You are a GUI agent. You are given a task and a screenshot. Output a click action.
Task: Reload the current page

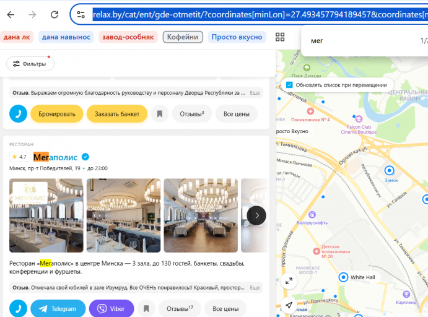(55, 14)
